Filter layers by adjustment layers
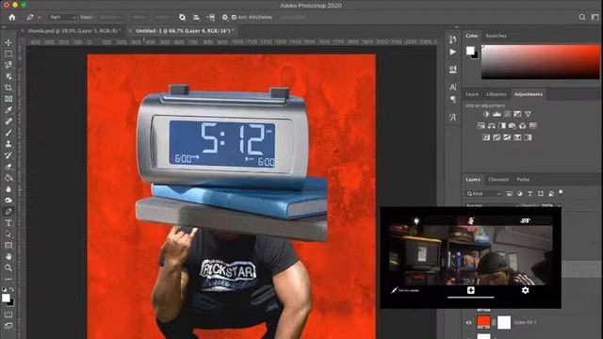Viewport: 603px width, 339px height. pyautogui.click(x=520, y=194)
